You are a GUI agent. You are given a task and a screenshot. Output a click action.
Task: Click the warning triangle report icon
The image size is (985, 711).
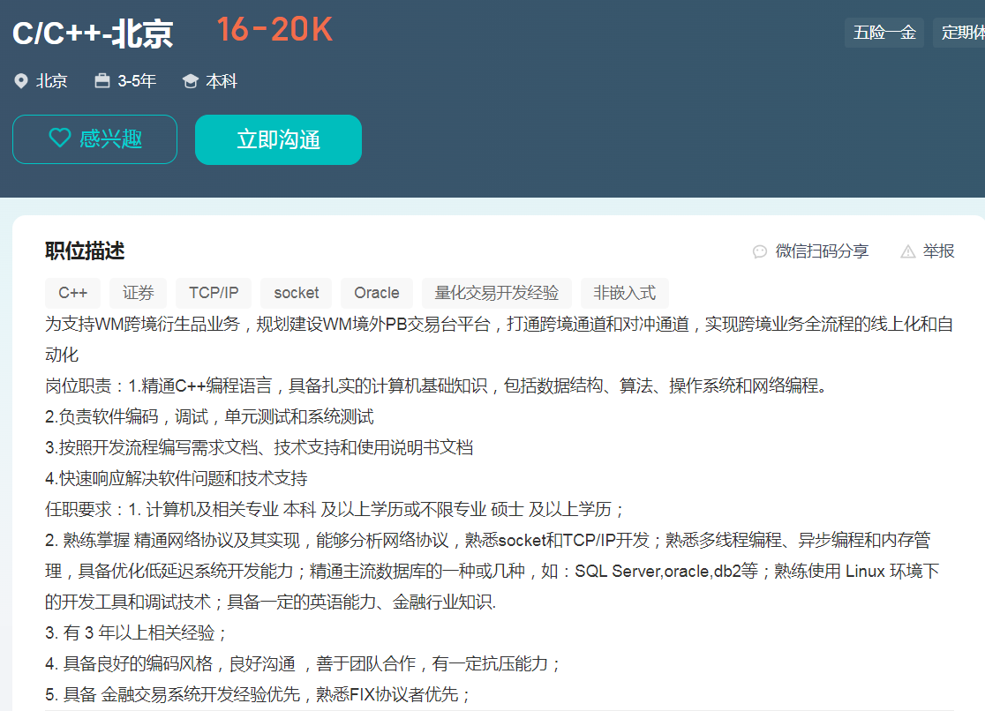[x=907, y=251]
